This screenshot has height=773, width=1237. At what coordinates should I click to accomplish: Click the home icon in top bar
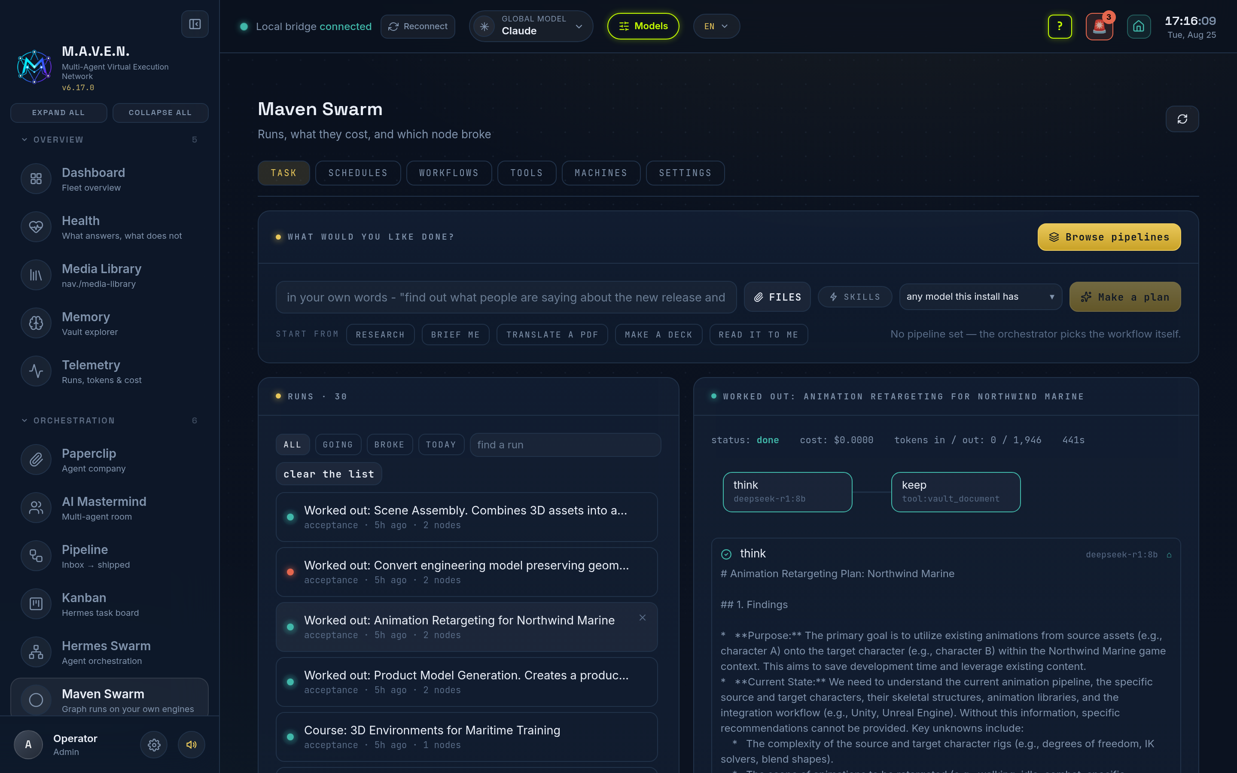coord(1139,26)
